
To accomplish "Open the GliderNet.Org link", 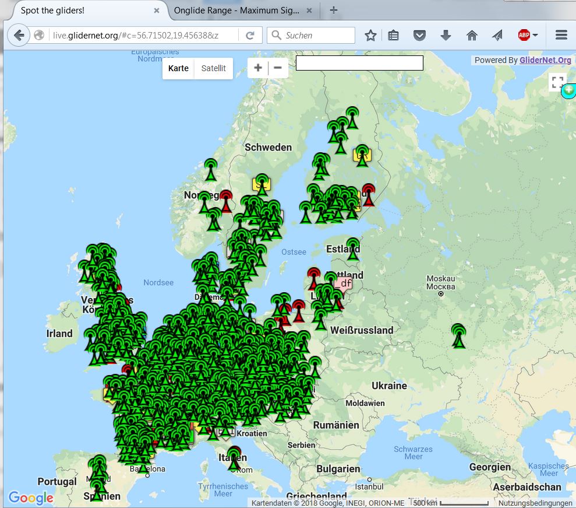I will click(545, 60).
